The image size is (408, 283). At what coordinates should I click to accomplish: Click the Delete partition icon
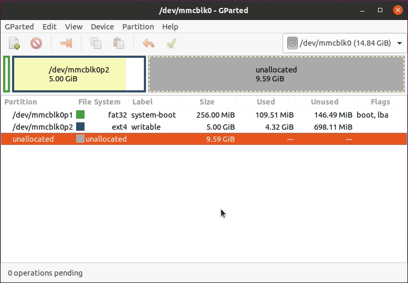pos(36,43)
